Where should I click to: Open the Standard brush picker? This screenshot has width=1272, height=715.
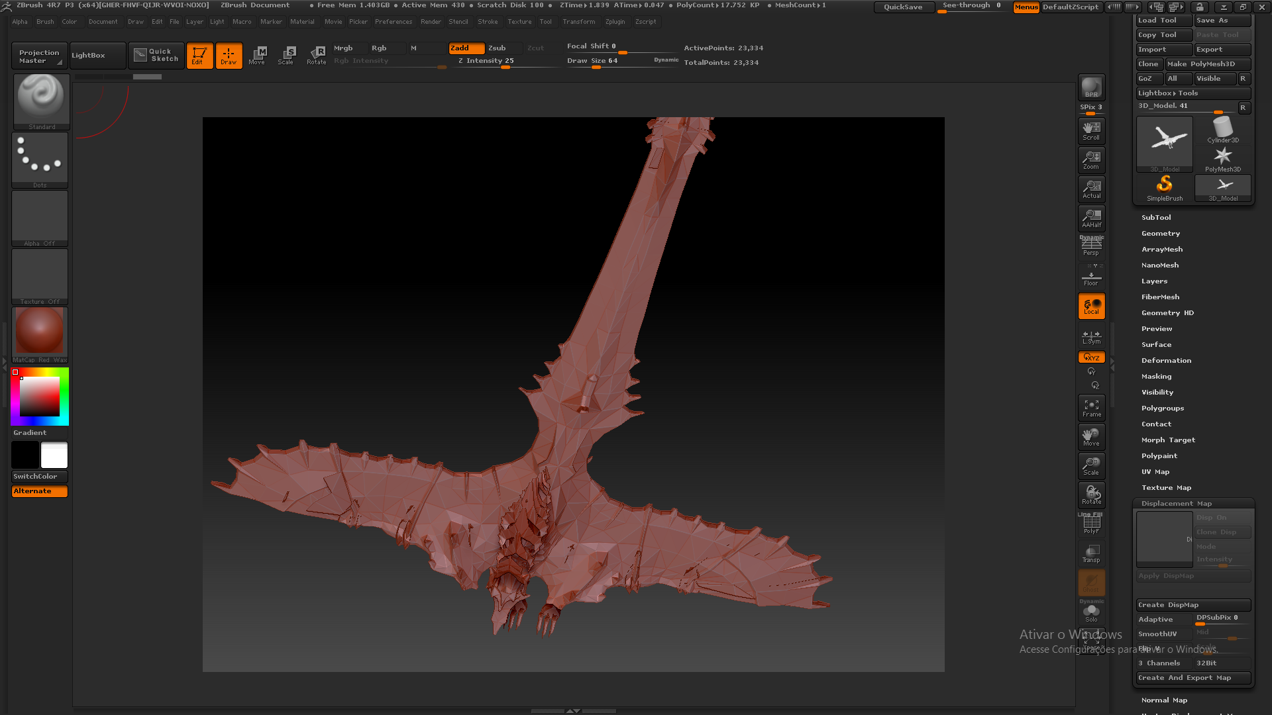pyautogui.click(x=41, y=101)
